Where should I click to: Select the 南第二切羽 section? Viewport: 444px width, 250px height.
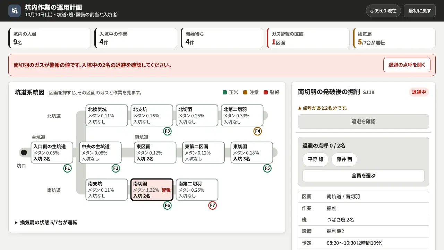197,190
